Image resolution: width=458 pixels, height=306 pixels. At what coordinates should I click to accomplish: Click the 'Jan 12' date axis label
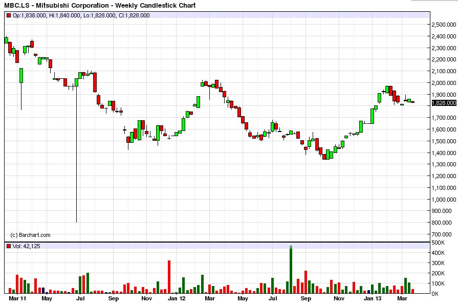coord(177,298)
